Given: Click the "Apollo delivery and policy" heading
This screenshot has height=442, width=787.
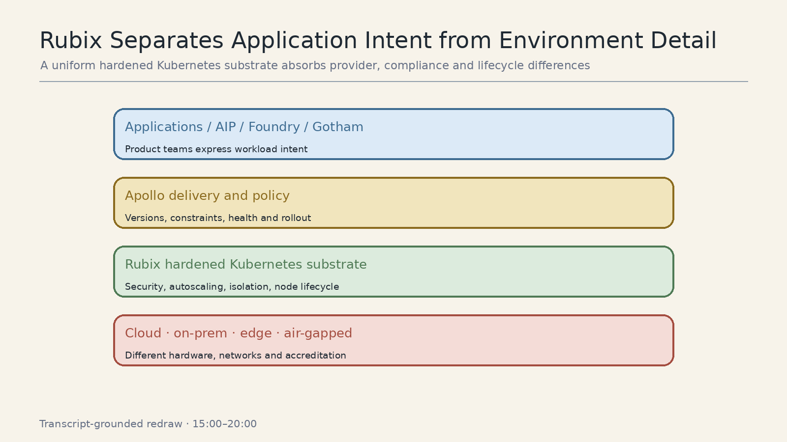Looking at the screenshot, I should tap(207, 196).
